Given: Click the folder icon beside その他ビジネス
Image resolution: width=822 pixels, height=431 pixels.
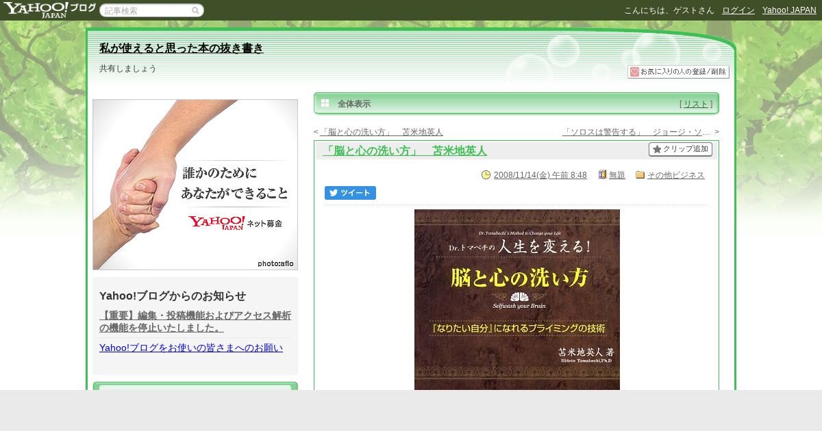Looking at the screenshot, I should point(640,175).
